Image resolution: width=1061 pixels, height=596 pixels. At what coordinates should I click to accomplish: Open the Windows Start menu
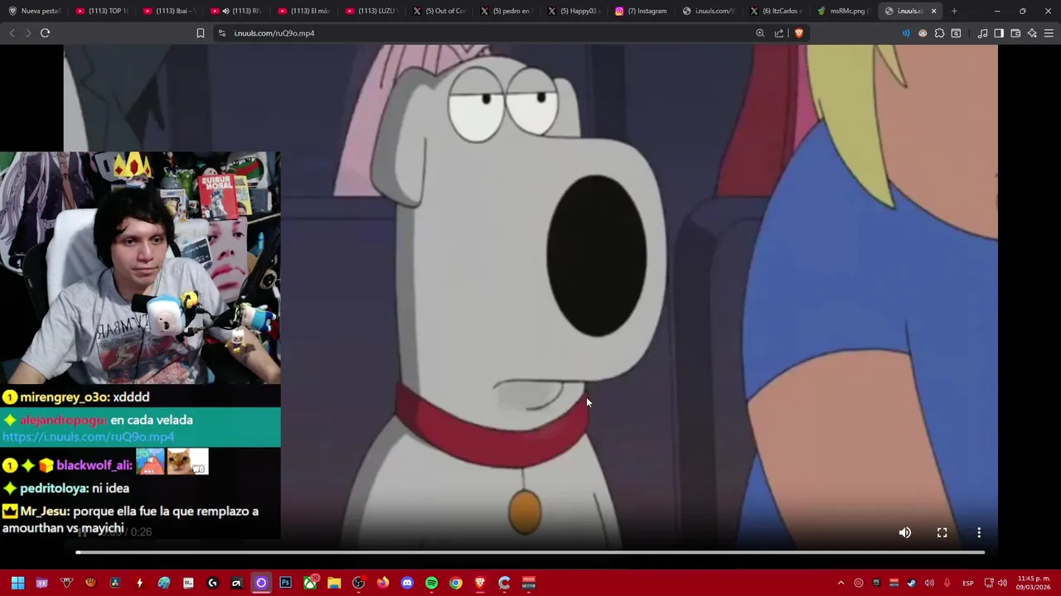coord(17,583)
